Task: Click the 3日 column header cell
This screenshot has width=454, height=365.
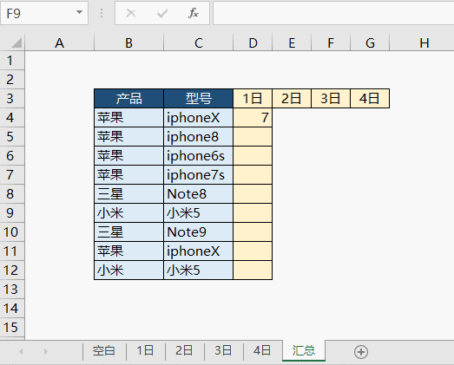Action: [331, 99]
